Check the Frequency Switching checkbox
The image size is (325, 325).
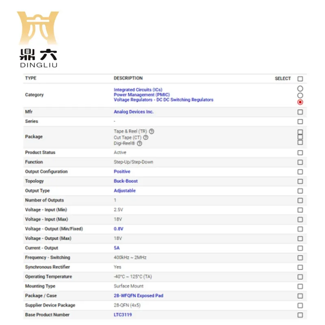click(300, 258)
